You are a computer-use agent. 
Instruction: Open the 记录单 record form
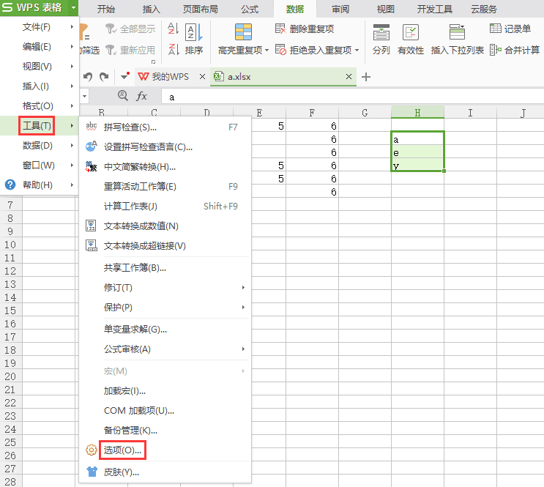[x=510, y=29]
